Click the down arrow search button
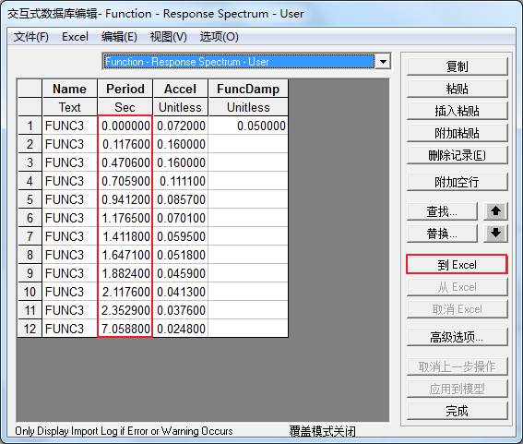The height and width of the screenshot is (444, 523). click(x=495, y=234)
